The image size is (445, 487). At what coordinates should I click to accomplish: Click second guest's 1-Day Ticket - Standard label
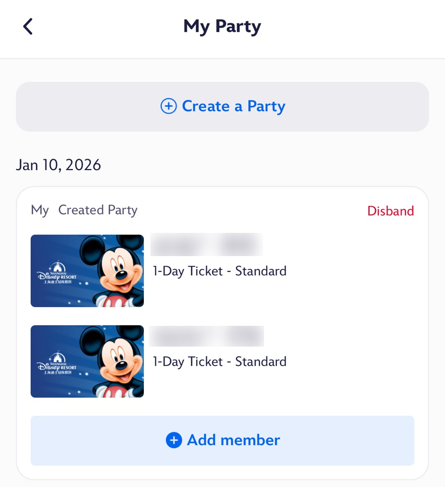tap(220, 361)
